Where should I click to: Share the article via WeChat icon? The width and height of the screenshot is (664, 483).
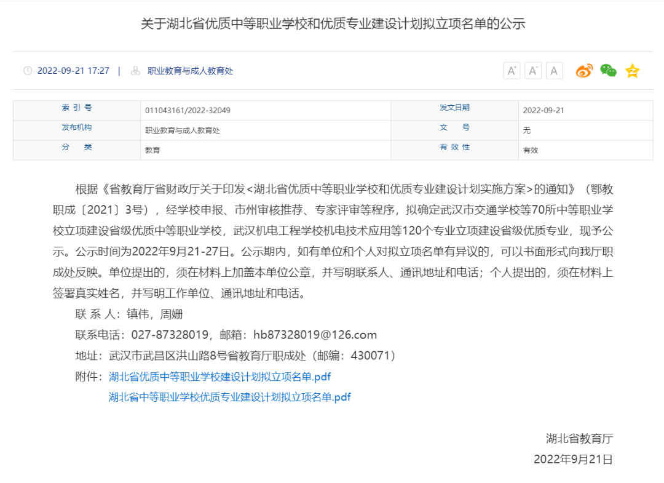coord(608,71)
